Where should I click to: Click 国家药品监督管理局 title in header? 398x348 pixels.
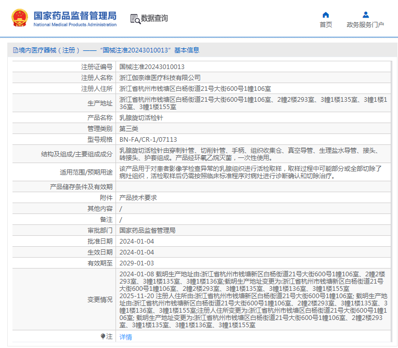75,16
